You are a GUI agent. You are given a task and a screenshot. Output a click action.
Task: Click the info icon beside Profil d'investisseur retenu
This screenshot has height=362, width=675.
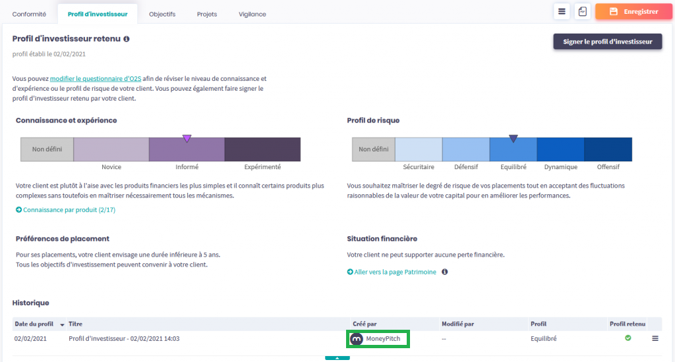coord(127,39)
